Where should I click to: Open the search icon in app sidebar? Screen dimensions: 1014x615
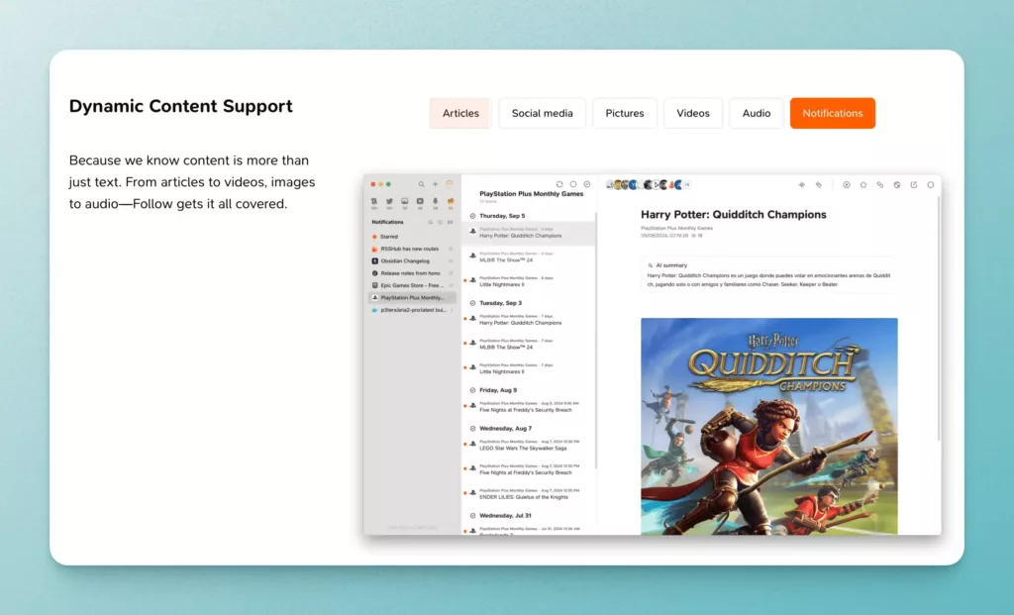[421, 184]
